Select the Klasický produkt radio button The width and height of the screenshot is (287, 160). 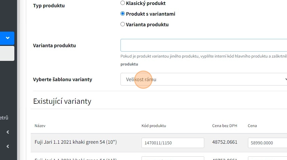click(x=123, y=3)
